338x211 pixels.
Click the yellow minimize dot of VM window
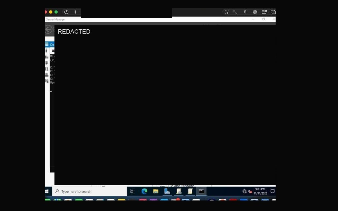(x=51, y=12)
